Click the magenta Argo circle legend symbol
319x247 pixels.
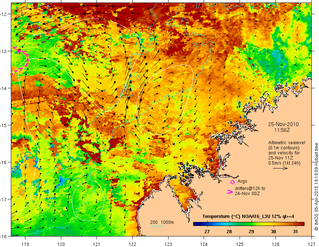point(232,182)
